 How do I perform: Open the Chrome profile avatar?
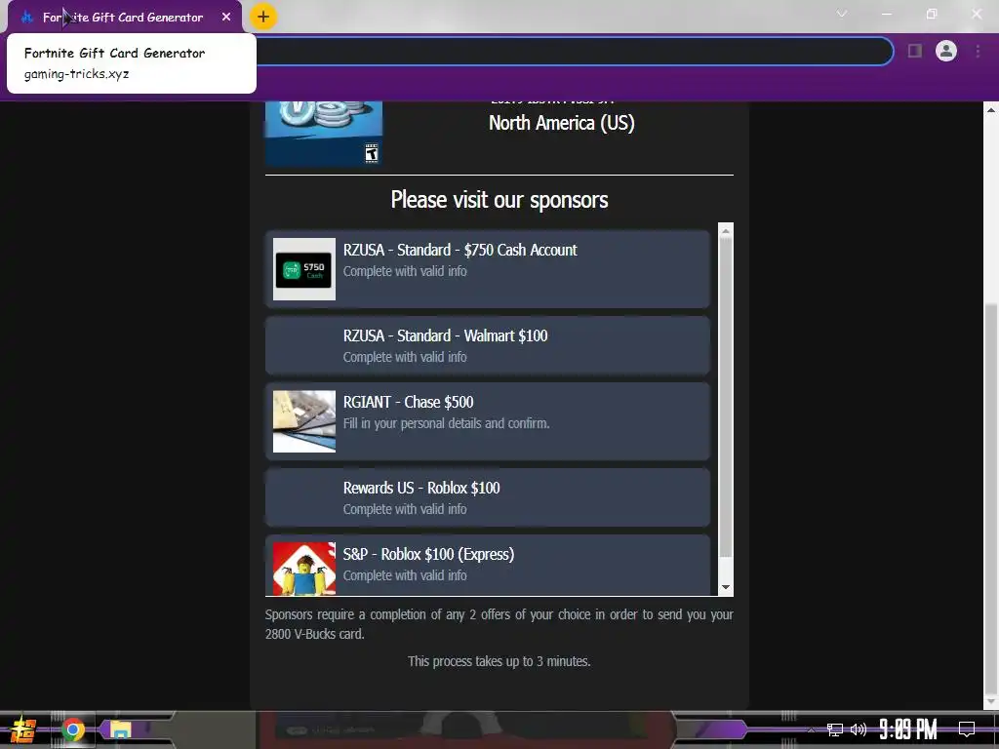pos(946,51)
